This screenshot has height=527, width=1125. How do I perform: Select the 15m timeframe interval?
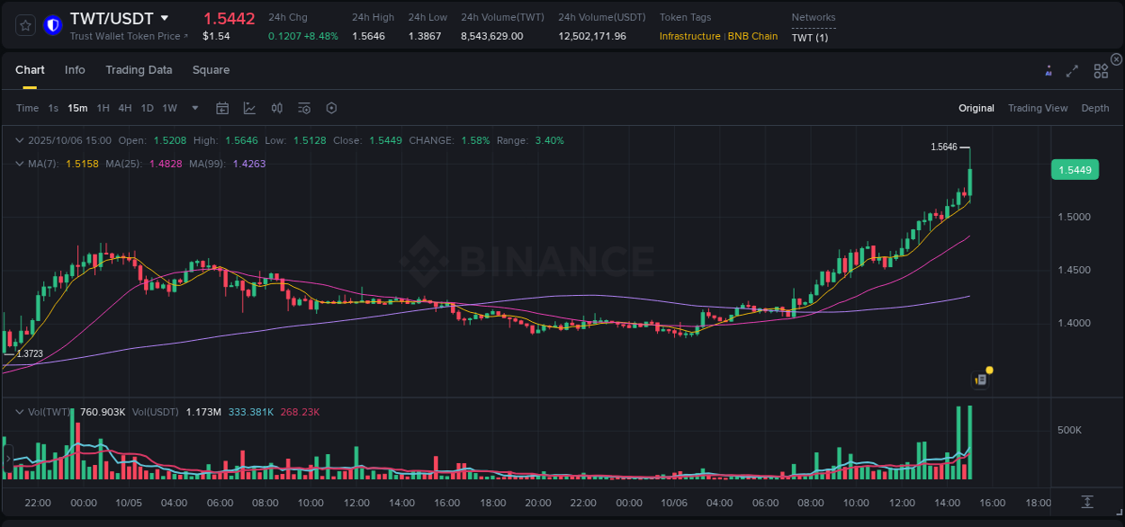pos(77,107)
